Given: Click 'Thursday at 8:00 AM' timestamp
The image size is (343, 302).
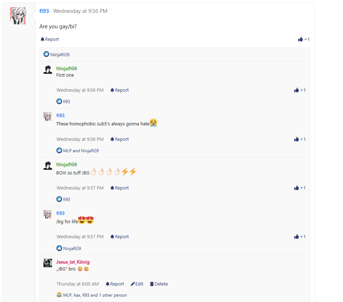Looking at the screenshot, I should [78, 284].
